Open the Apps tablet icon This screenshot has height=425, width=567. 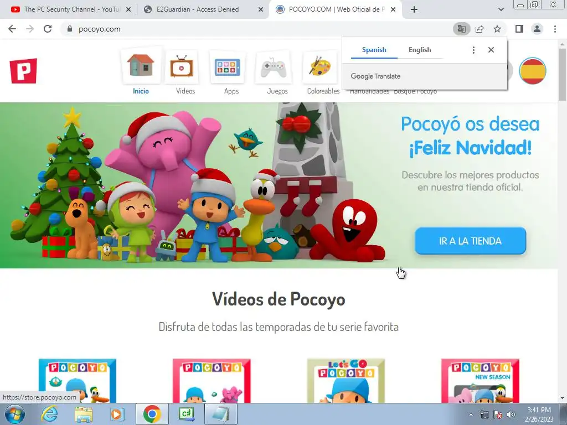[227, 67]
